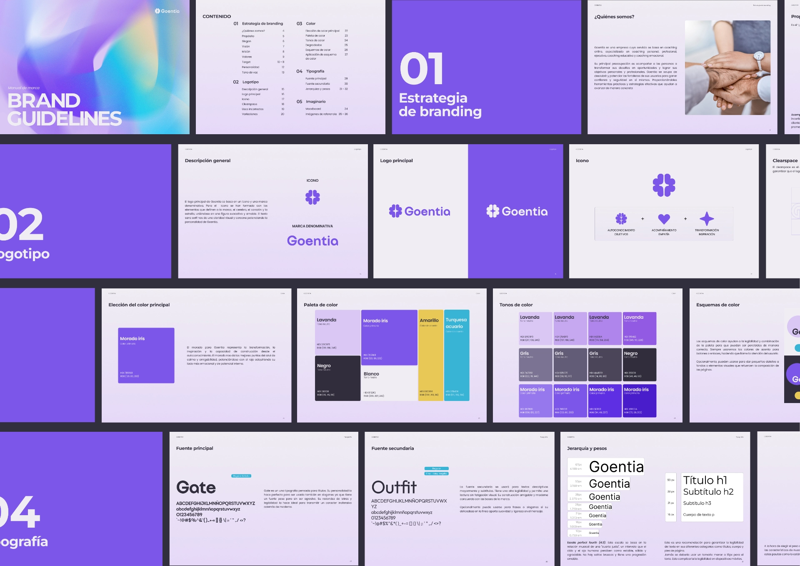
Task: Select the heart icon above Acompañamiento Empatía
Action: click(x=664, y=218)
